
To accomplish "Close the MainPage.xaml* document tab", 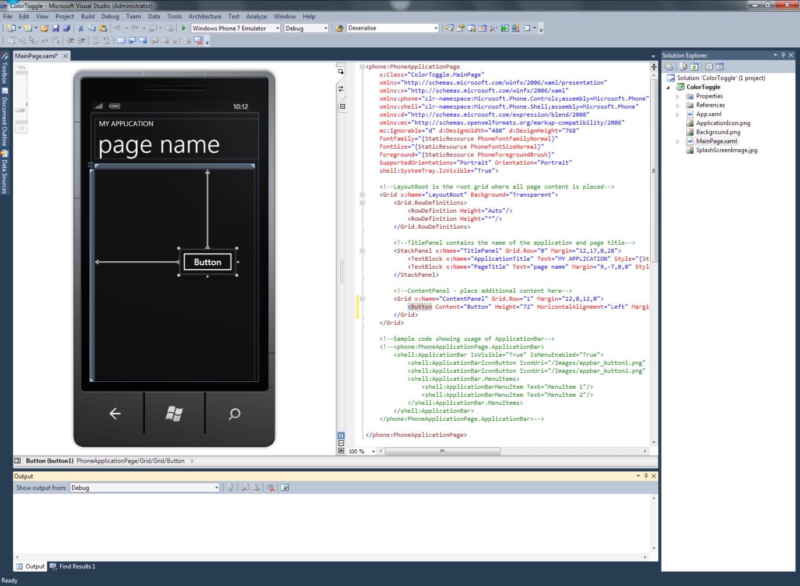I will 65,55.
